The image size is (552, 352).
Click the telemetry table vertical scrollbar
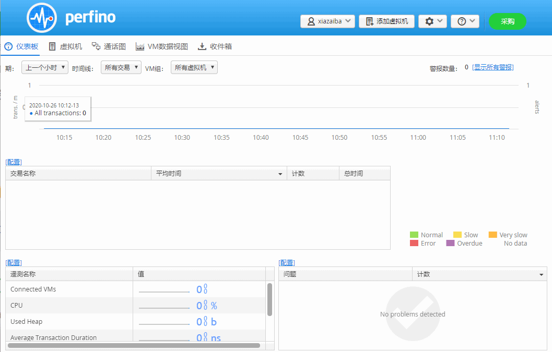[x=269, y=299]
